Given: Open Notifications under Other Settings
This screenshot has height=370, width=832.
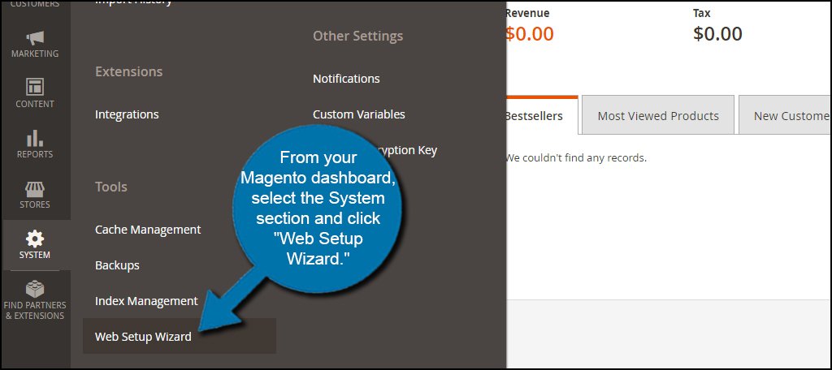Looking at the screenshot, I should coord(346,79).
